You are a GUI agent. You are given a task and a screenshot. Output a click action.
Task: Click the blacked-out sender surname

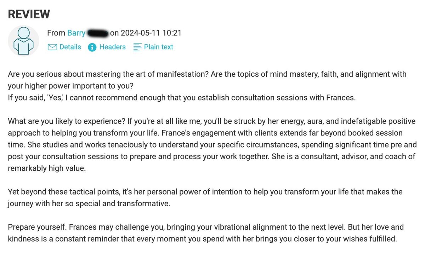click(x=97, y=33)
